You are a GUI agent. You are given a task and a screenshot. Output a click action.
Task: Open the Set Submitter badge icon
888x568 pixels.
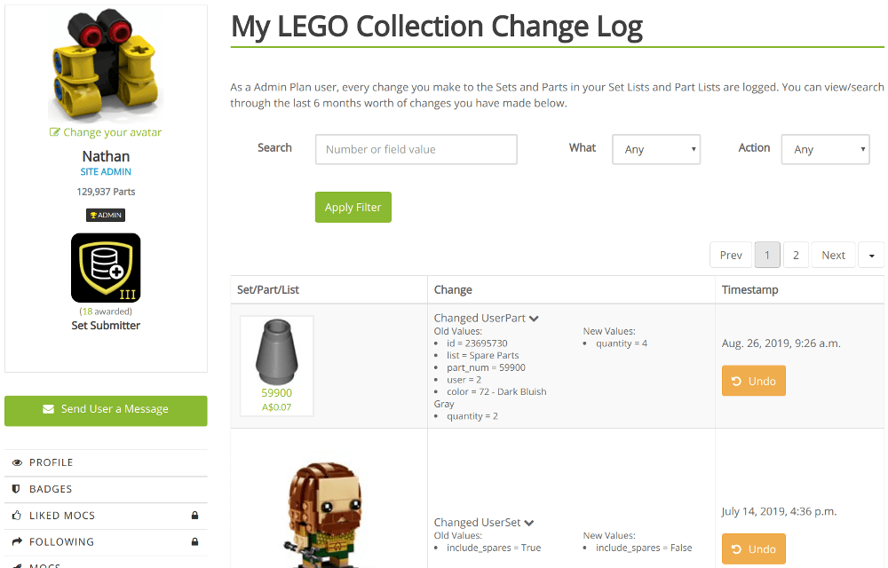pos(105,267)
